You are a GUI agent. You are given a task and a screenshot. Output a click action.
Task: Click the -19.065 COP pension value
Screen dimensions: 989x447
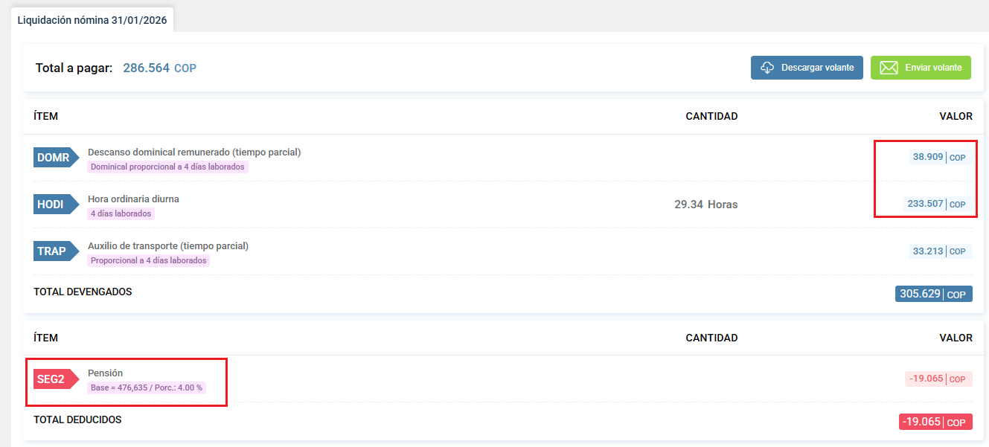click(938, 379)
